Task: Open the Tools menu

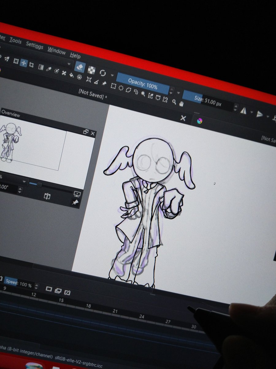Action: click(15, 41)
